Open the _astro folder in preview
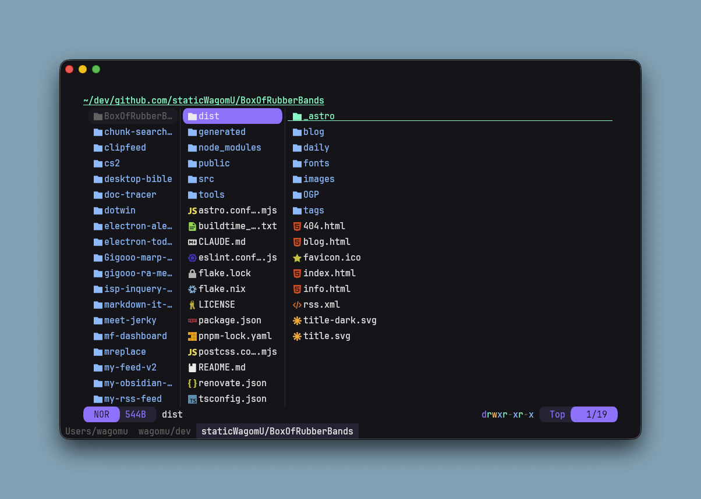701x499 pixels. click(x=318, y=116)
